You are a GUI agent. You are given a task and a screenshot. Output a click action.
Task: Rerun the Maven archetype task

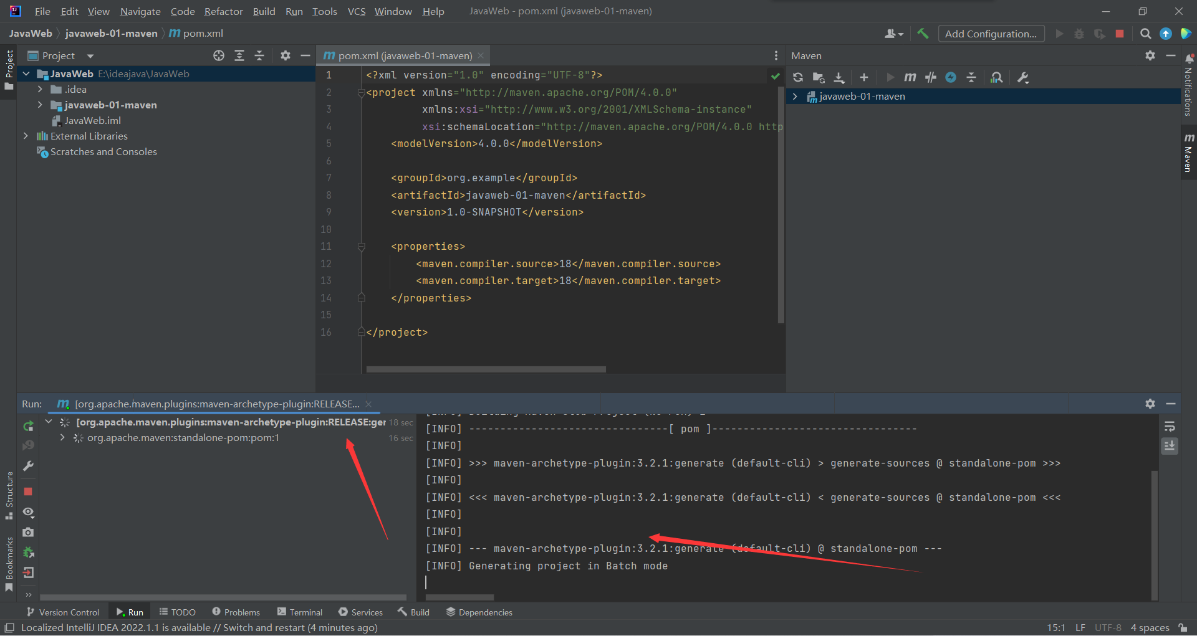coord(28,426)
